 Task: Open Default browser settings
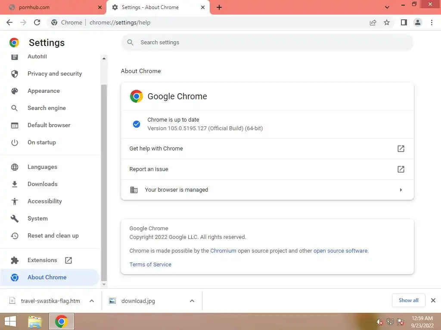coord(50,125)
